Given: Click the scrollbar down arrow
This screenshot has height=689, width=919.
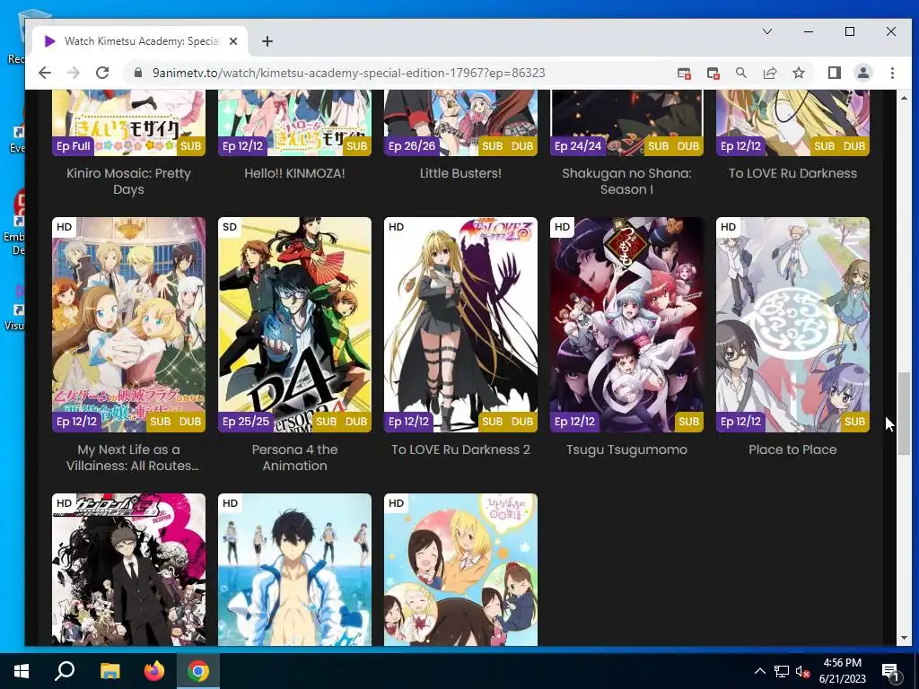Looking at the screenshot, I should point(904,638).
